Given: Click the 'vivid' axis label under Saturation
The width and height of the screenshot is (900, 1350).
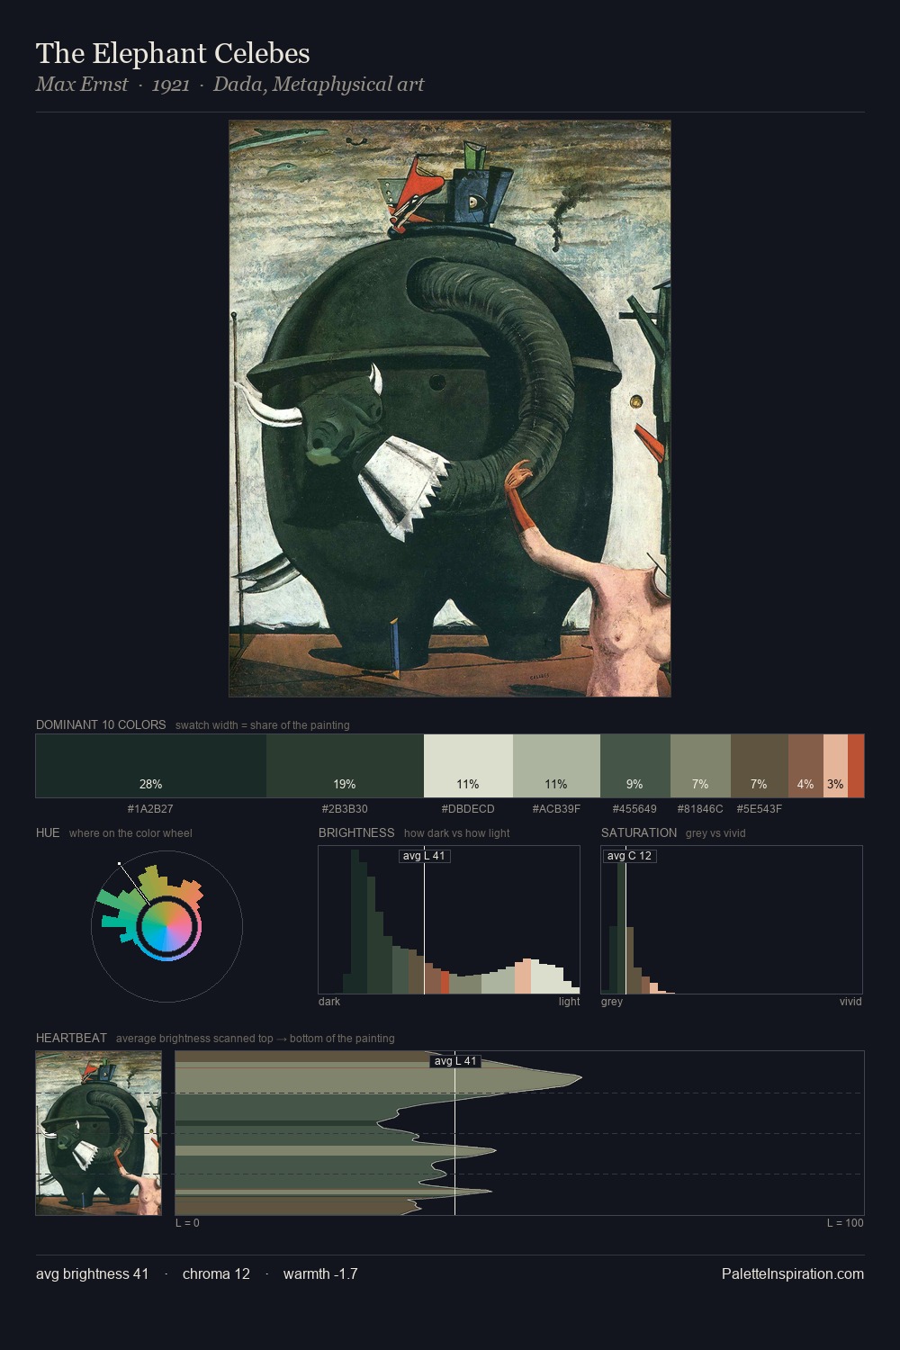Looking at the screenshot, I should click(x=850, y=1002).
